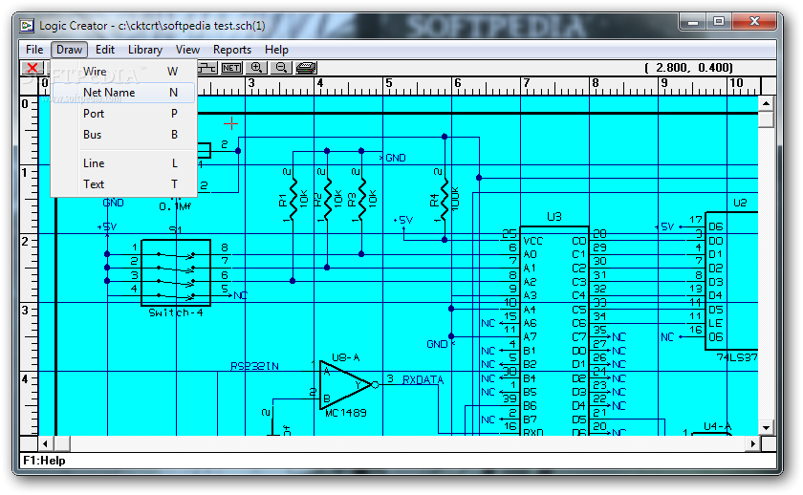Click the LE pin label on U2

pos(716,324)
